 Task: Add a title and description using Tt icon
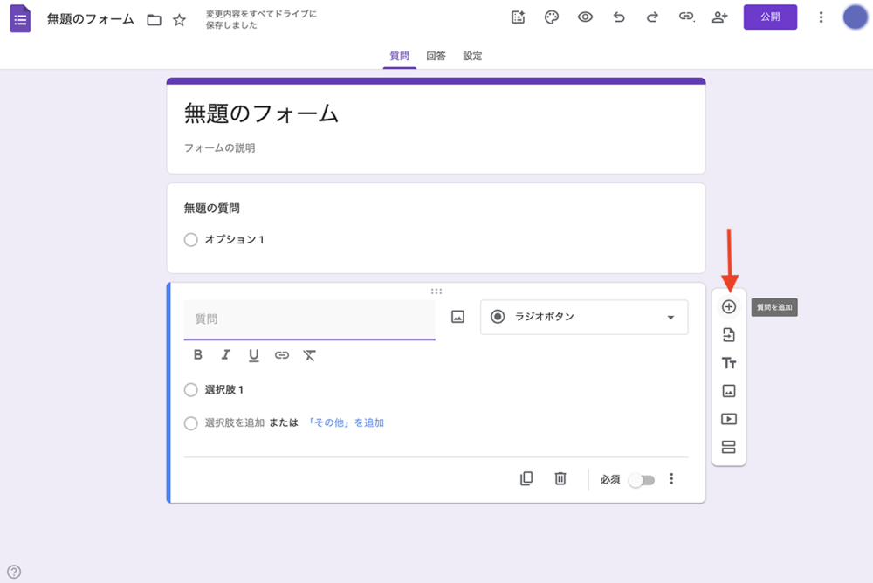[x=728, y=362]
